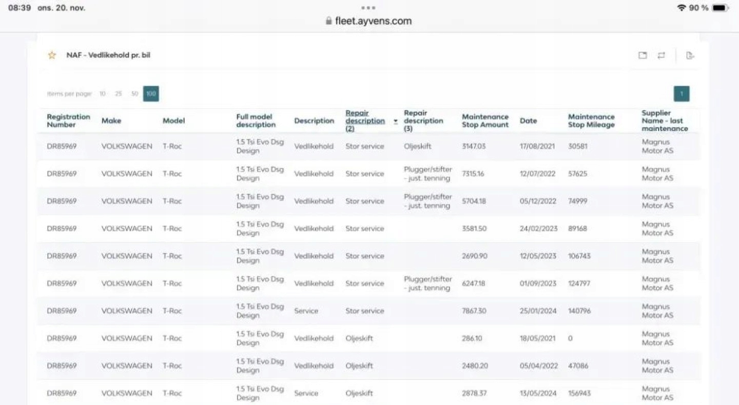Click the export document icon at top right
The height and width of the screenshot is (405, 739).
pos(690,55)
